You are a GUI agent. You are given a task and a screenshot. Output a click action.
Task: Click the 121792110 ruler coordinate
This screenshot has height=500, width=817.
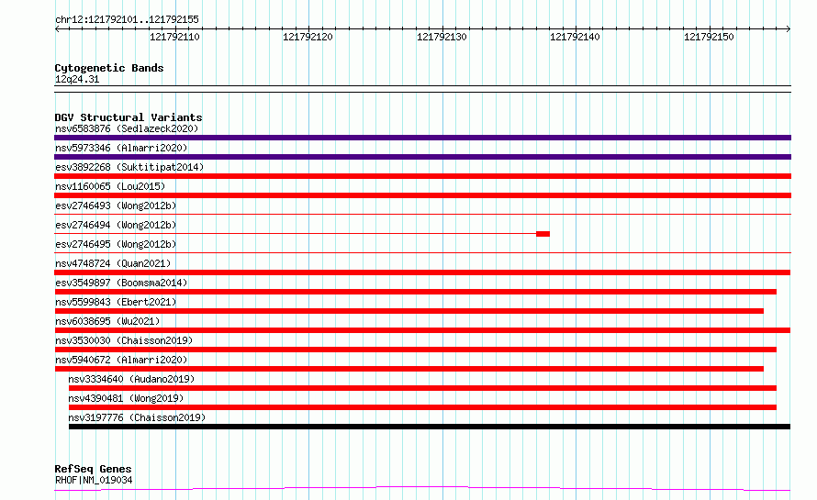174,37
